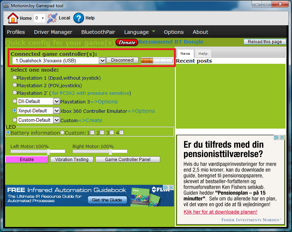Screen dimensions: 292x232
Task: Click the Donate badge
Action: click(127, 43)
